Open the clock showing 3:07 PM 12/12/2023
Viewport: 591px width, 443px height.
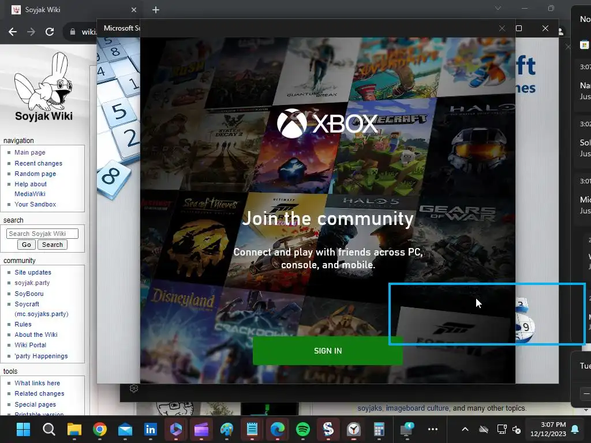click(x=548, y=429)
